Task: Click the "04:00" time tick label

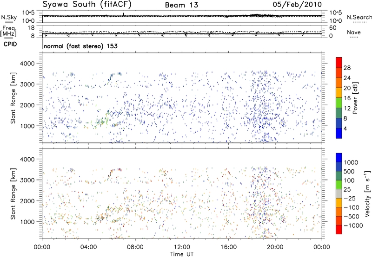Action: pos(88,247)
